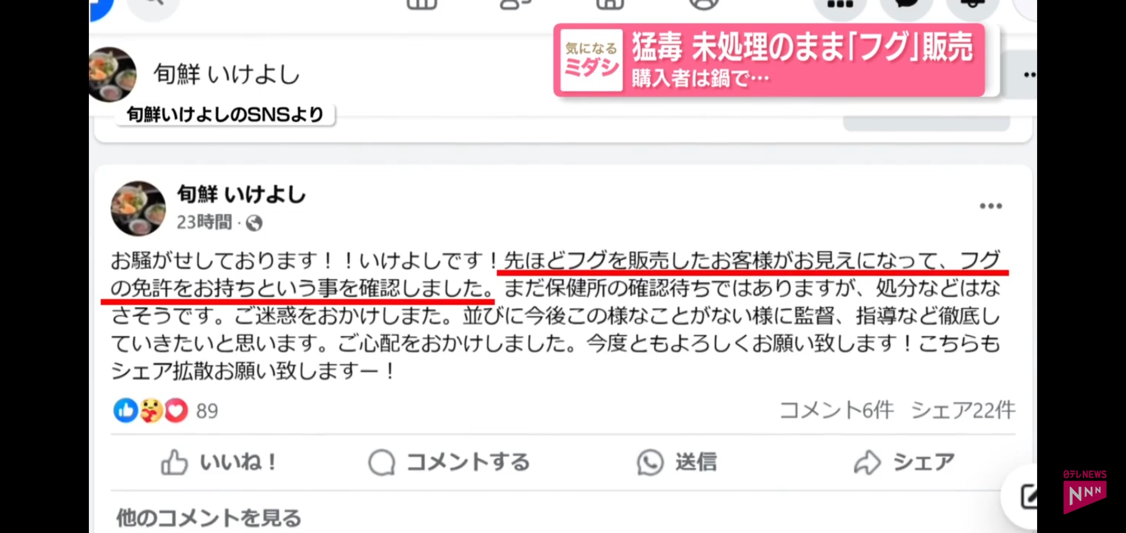The height and width of the screenshot is (533, 1126).
Task: Click the コメントする comment button
Action: click(449, 462)
